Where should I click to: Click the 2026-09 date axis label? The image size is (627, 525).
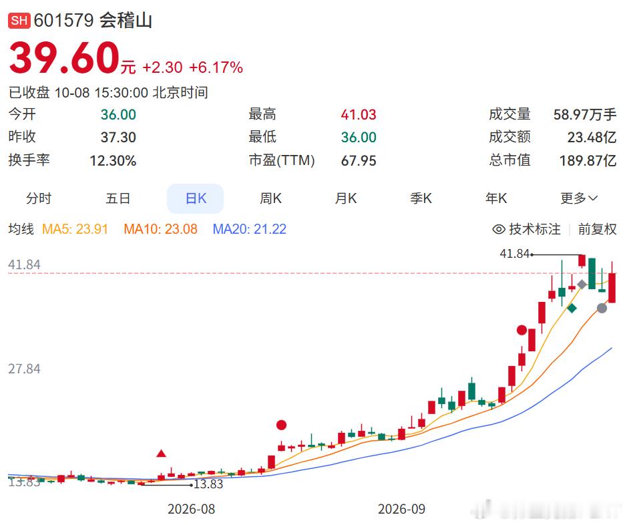click(401, 509)
